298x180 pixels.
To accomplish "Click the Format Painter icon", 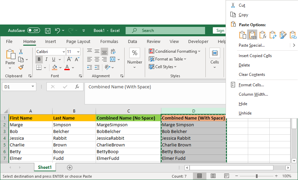I will click(21, 67).
